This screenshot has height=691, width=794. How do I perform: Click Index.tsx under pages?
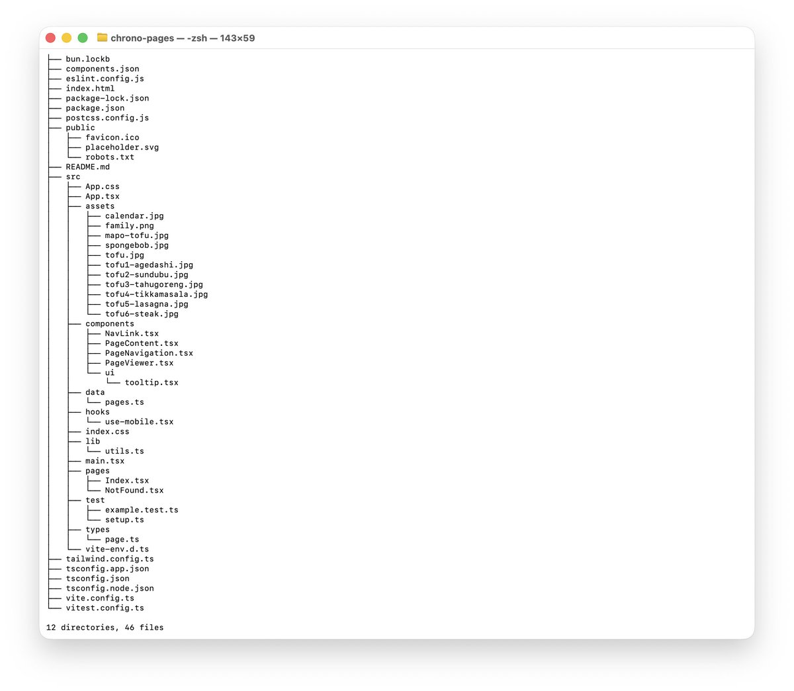(x=127, y=481)
